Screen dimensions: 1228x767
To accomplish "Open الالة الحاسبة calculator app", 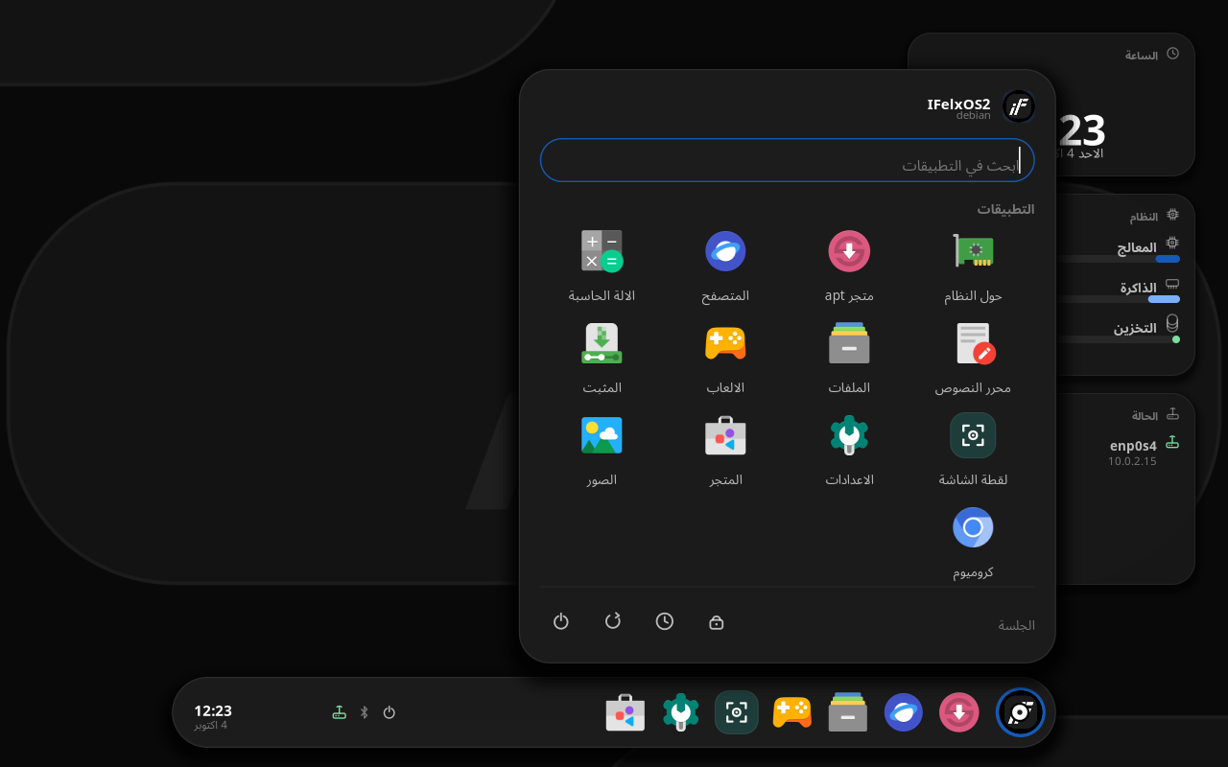I will 602,266.
